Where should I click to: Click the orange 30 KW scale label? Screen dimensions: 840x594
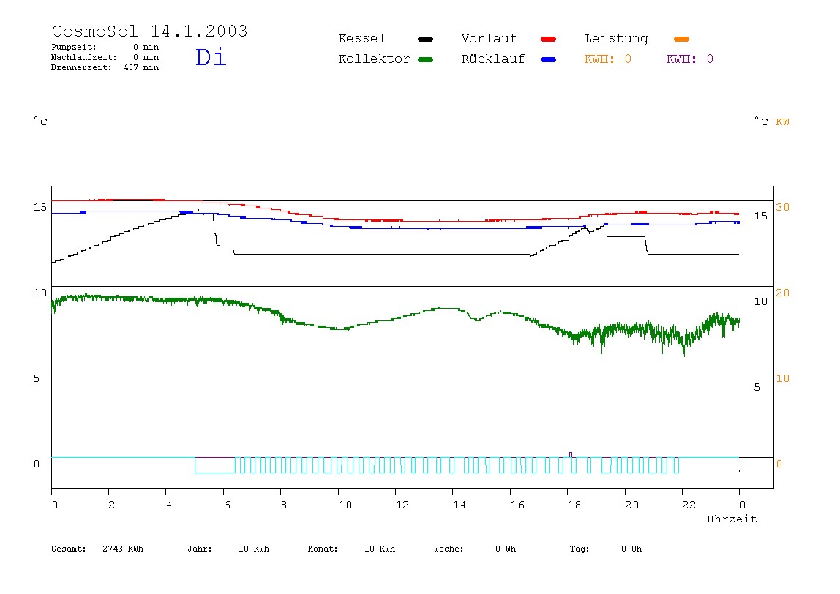(x=782, y=207)
